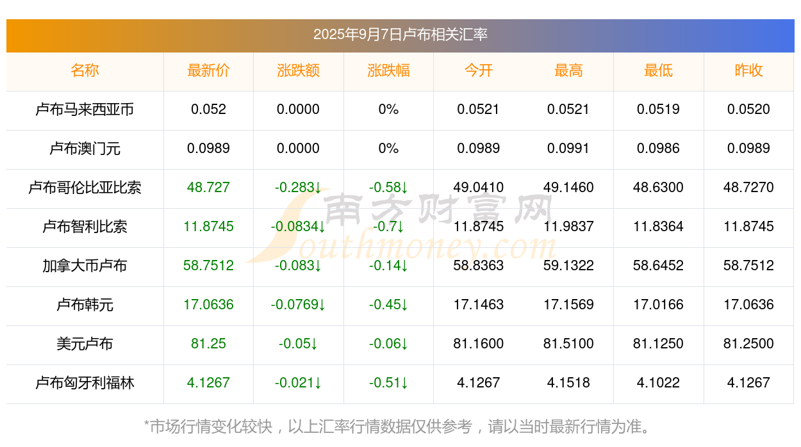Select the '涨跌额' column header
Screen dimensions: 801x447
coord(299,70)
